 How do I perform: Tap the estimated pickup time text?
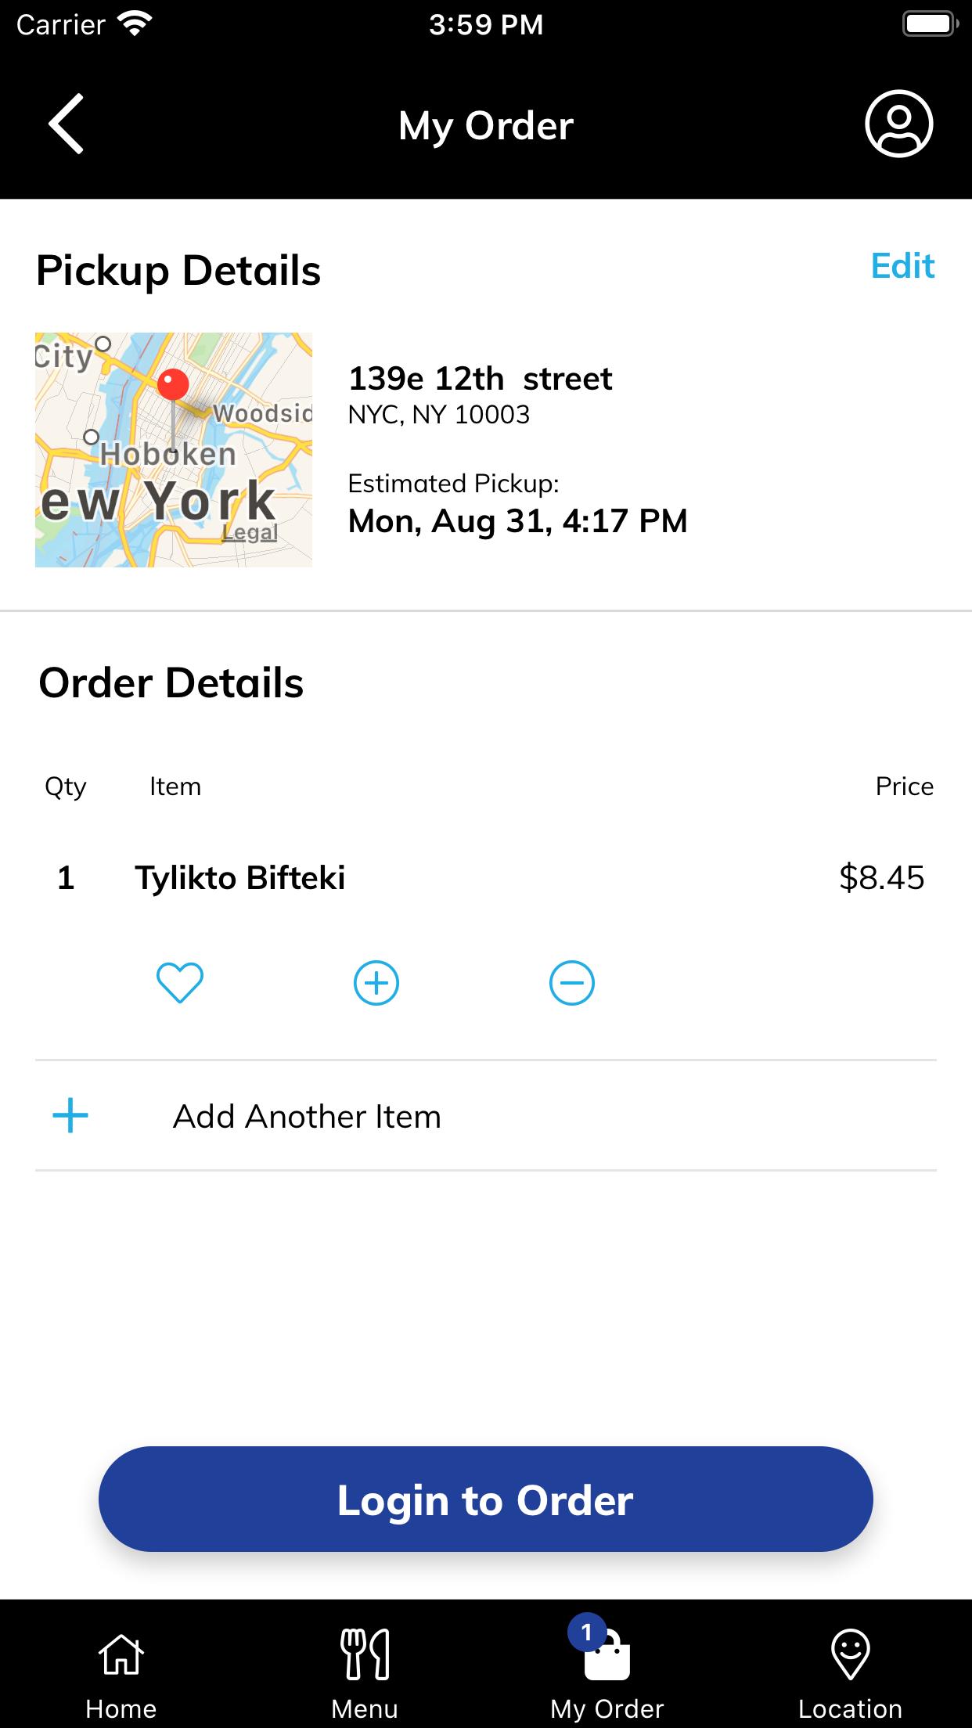(517, 521)
